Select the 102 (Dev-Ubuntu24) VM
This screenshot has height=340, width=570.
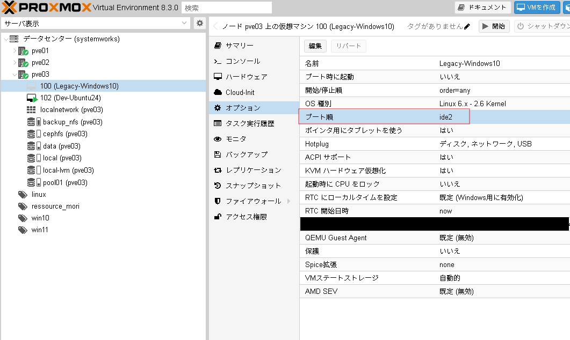[x=64, y=98]
